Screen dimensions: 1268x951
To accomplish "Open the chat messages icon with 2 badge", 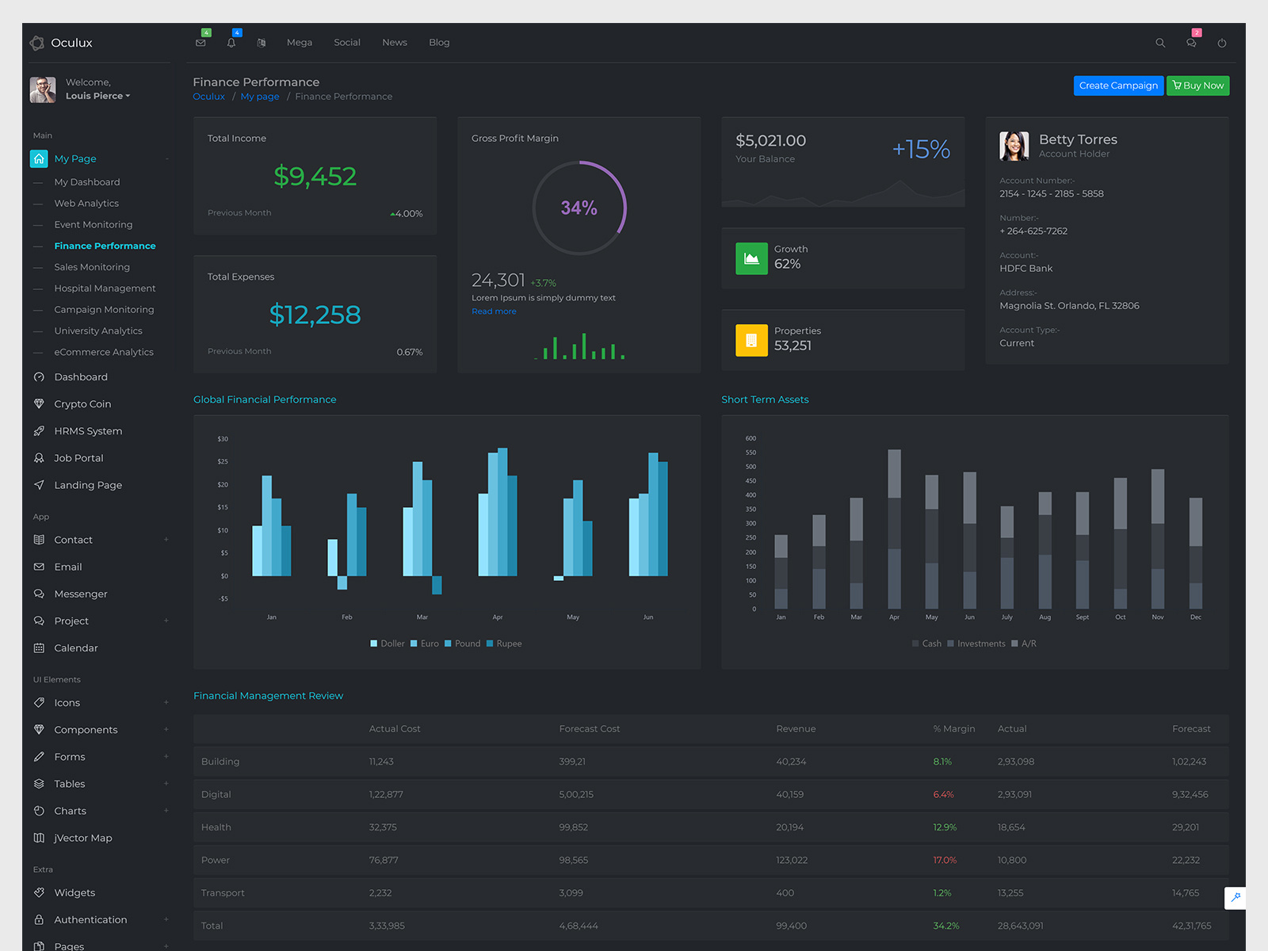I will pos(1191,43).
